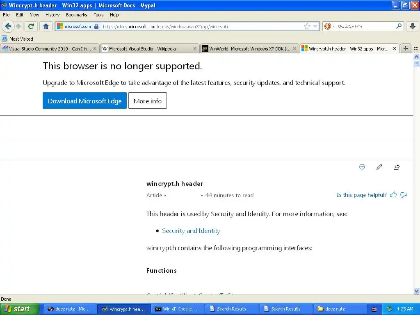Click the padlock site identity icon
The width and height of the screenshot is (420, 315).
[96, 26]
